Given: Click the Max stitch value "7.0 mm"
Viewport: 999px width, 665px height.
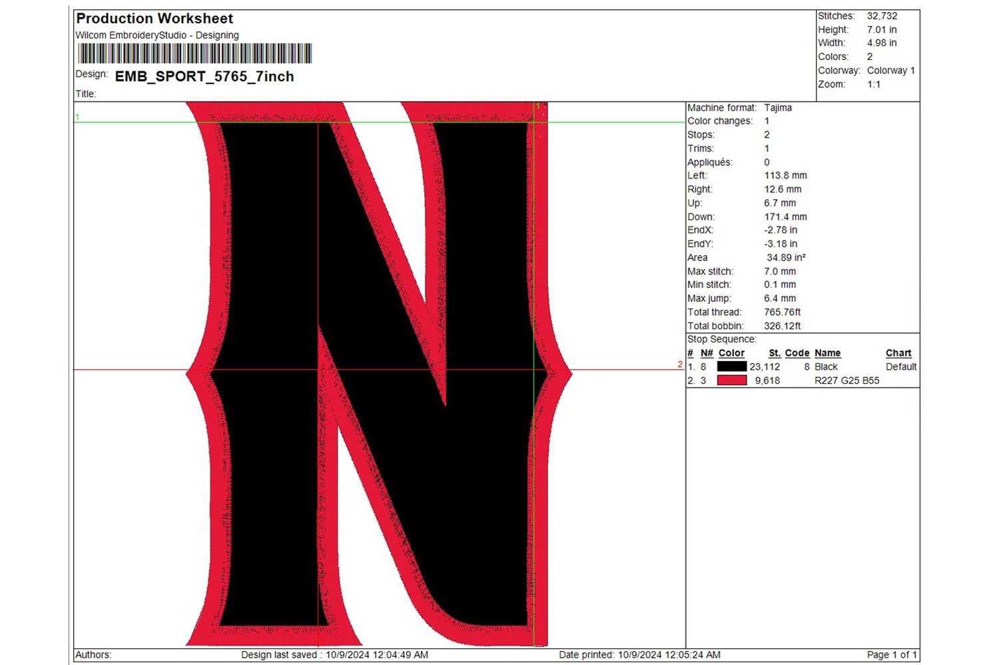Looking at the screenshot, I should click(781, 271).
